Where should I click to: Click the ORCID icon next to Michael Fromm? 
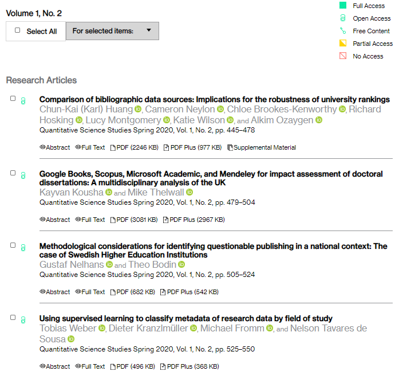270,328
